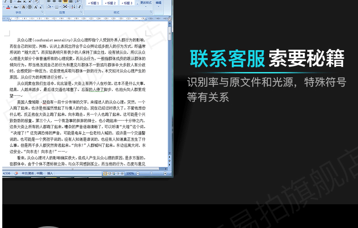
Task: Click the spelling check status icon
Action: [17, 174]
